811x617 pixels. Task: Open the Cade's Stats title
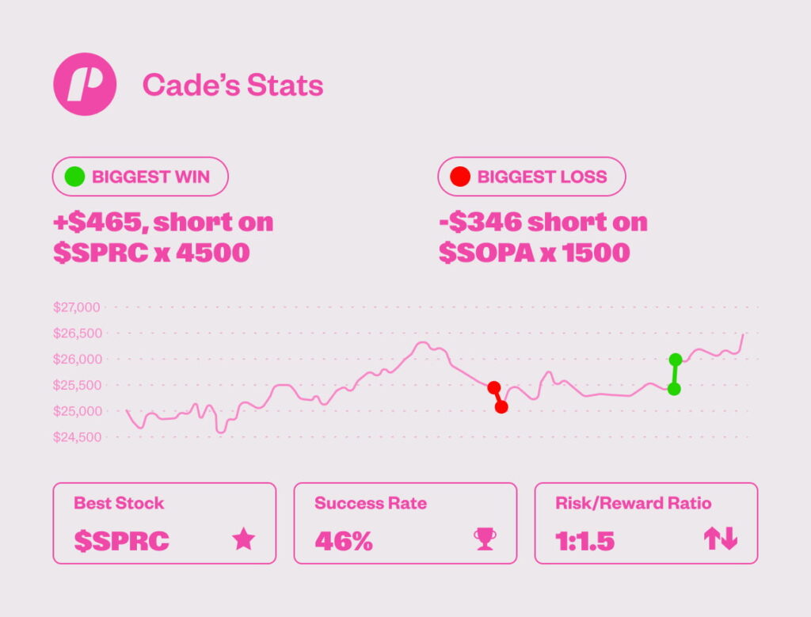tap(233, 85)
